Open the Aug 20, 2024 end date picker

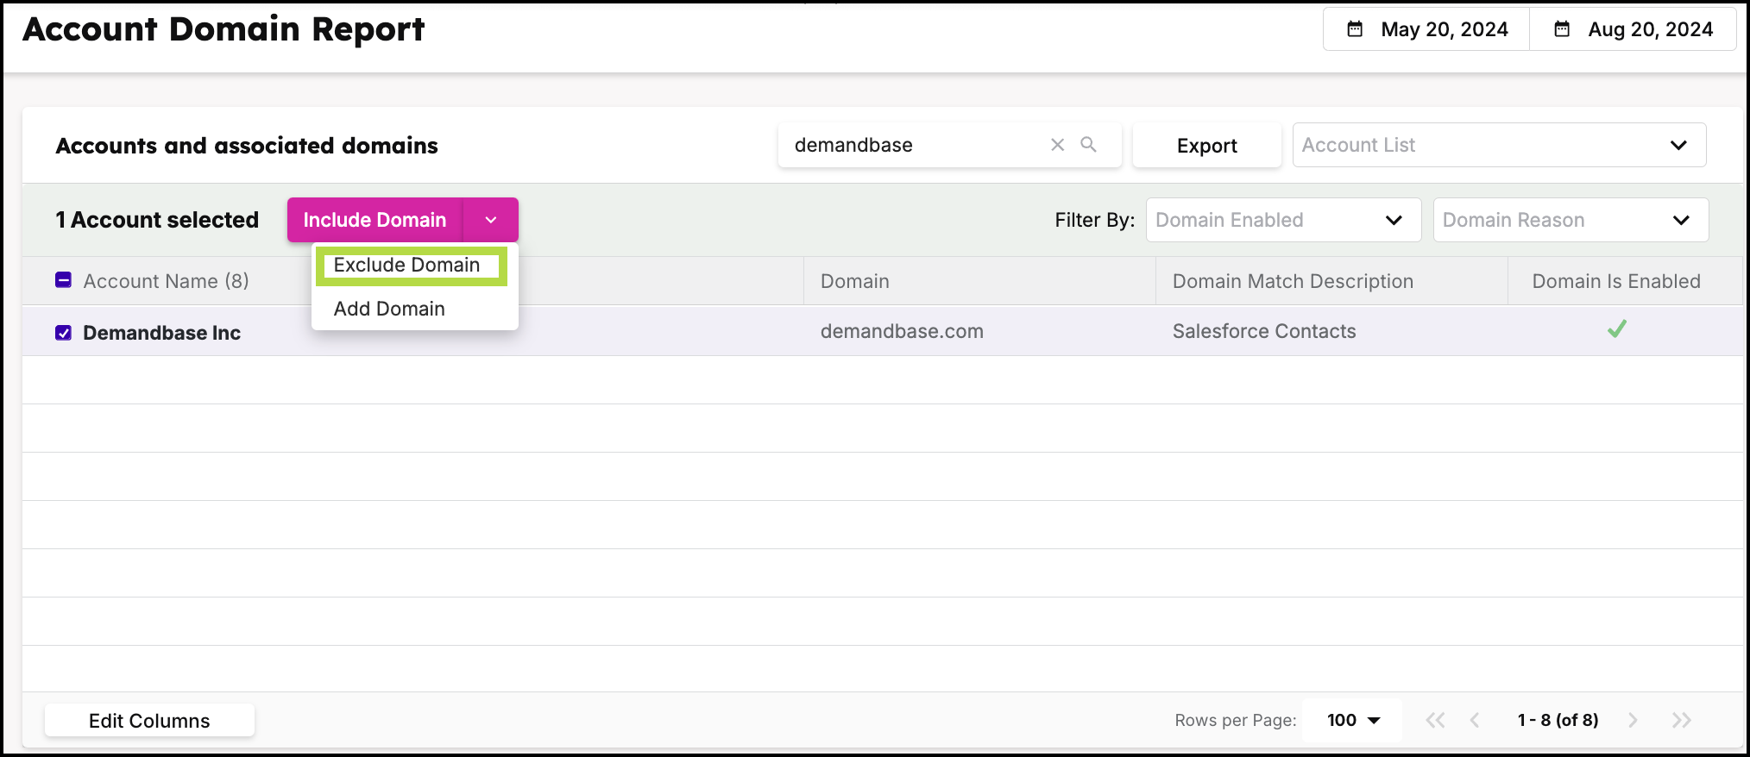click(1633, 29)
